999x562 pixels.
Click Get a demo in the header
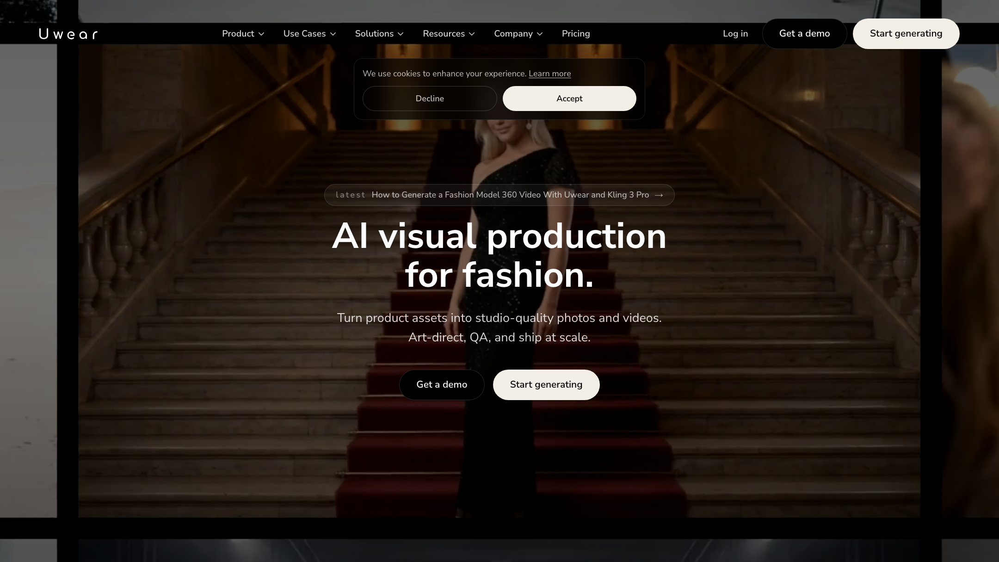click(804, 34)
